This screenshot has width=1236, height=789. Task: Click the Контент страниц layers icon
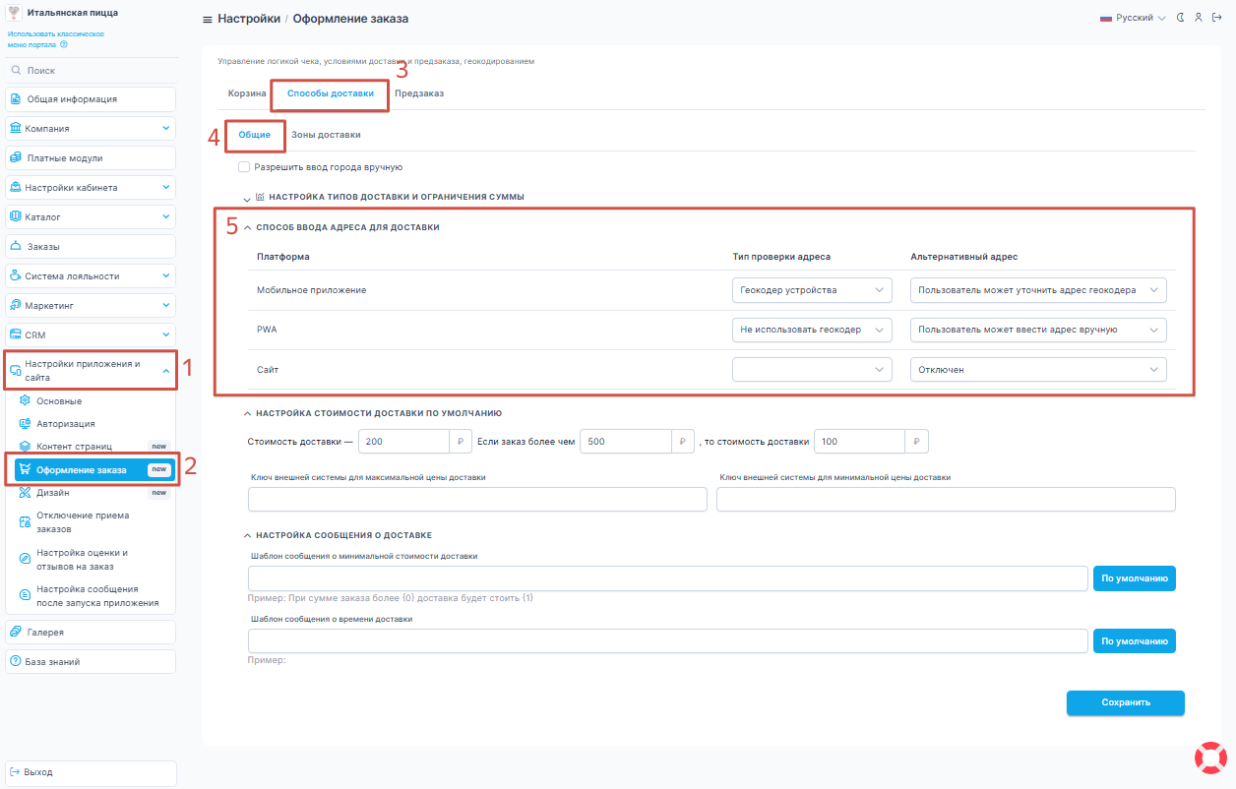click(26, 447)
